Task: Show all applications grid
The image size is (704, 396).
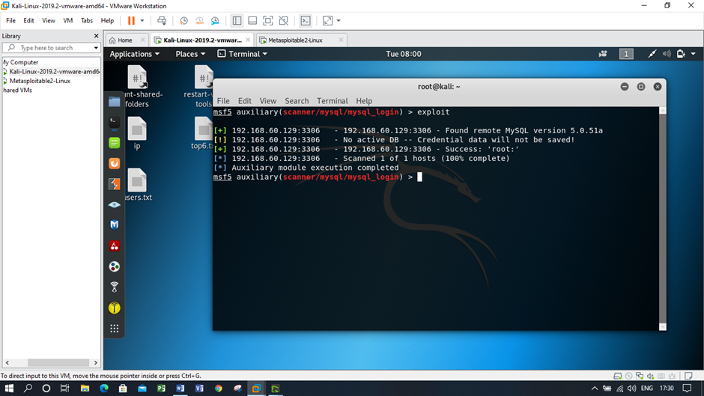Action: (x=115, y=329)
